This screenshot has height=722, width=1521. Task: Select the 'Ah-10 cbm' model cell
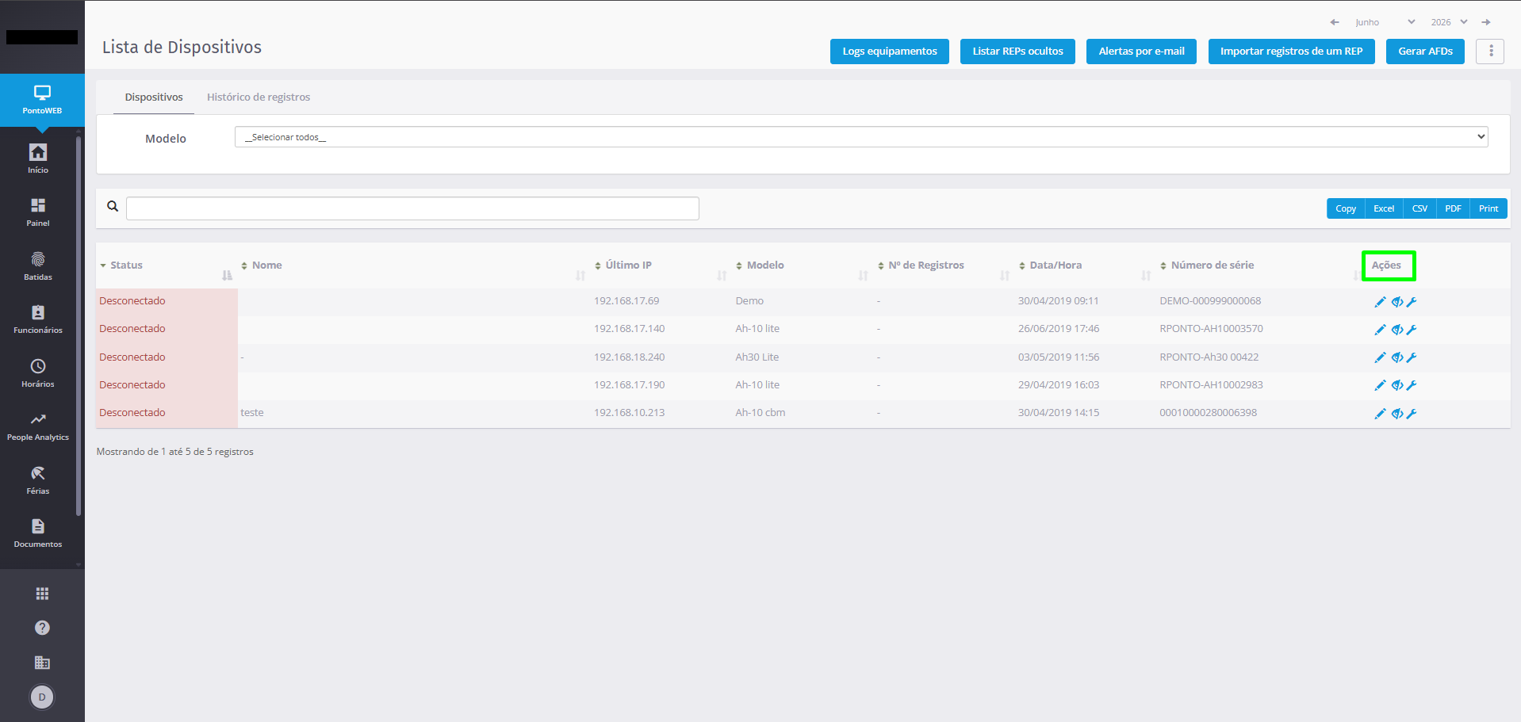760,413
